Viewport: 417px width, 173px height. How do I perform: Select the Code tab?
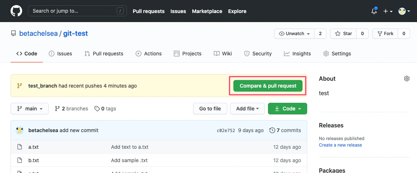point(27,54)
